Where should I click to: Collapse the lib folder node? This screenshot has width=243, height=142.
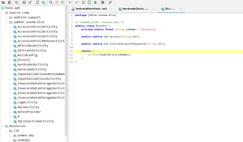tap(6, 131)
